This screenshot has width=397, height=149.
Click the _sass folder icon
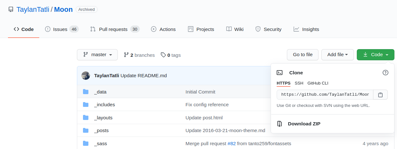click(x=86, y=144)
